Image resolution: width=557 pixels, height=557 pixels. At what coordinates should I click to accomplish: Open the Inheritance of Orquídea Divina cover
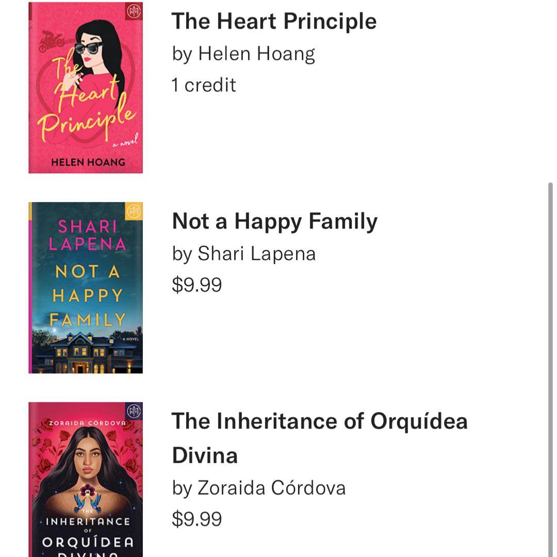[x=86, y=480]
